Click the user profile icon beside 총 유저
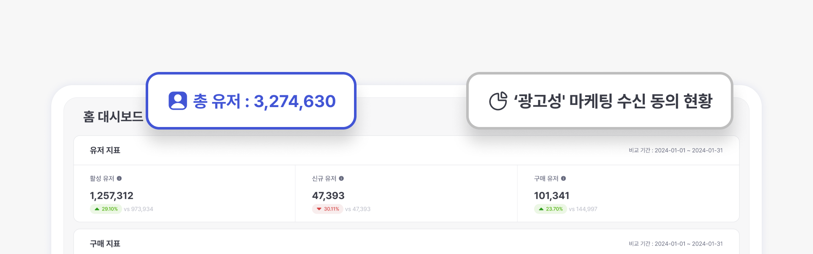The image size is (813, 254). tap(177, 101)
